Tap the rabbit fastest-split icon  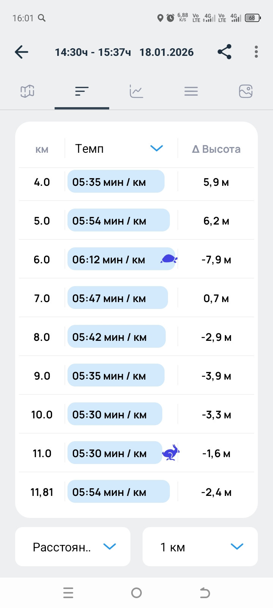point(171,453)
